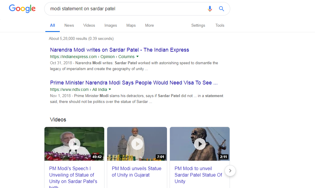
Task: Play the 7:01 Statue of Unity video
Action: tap(137, 144)
